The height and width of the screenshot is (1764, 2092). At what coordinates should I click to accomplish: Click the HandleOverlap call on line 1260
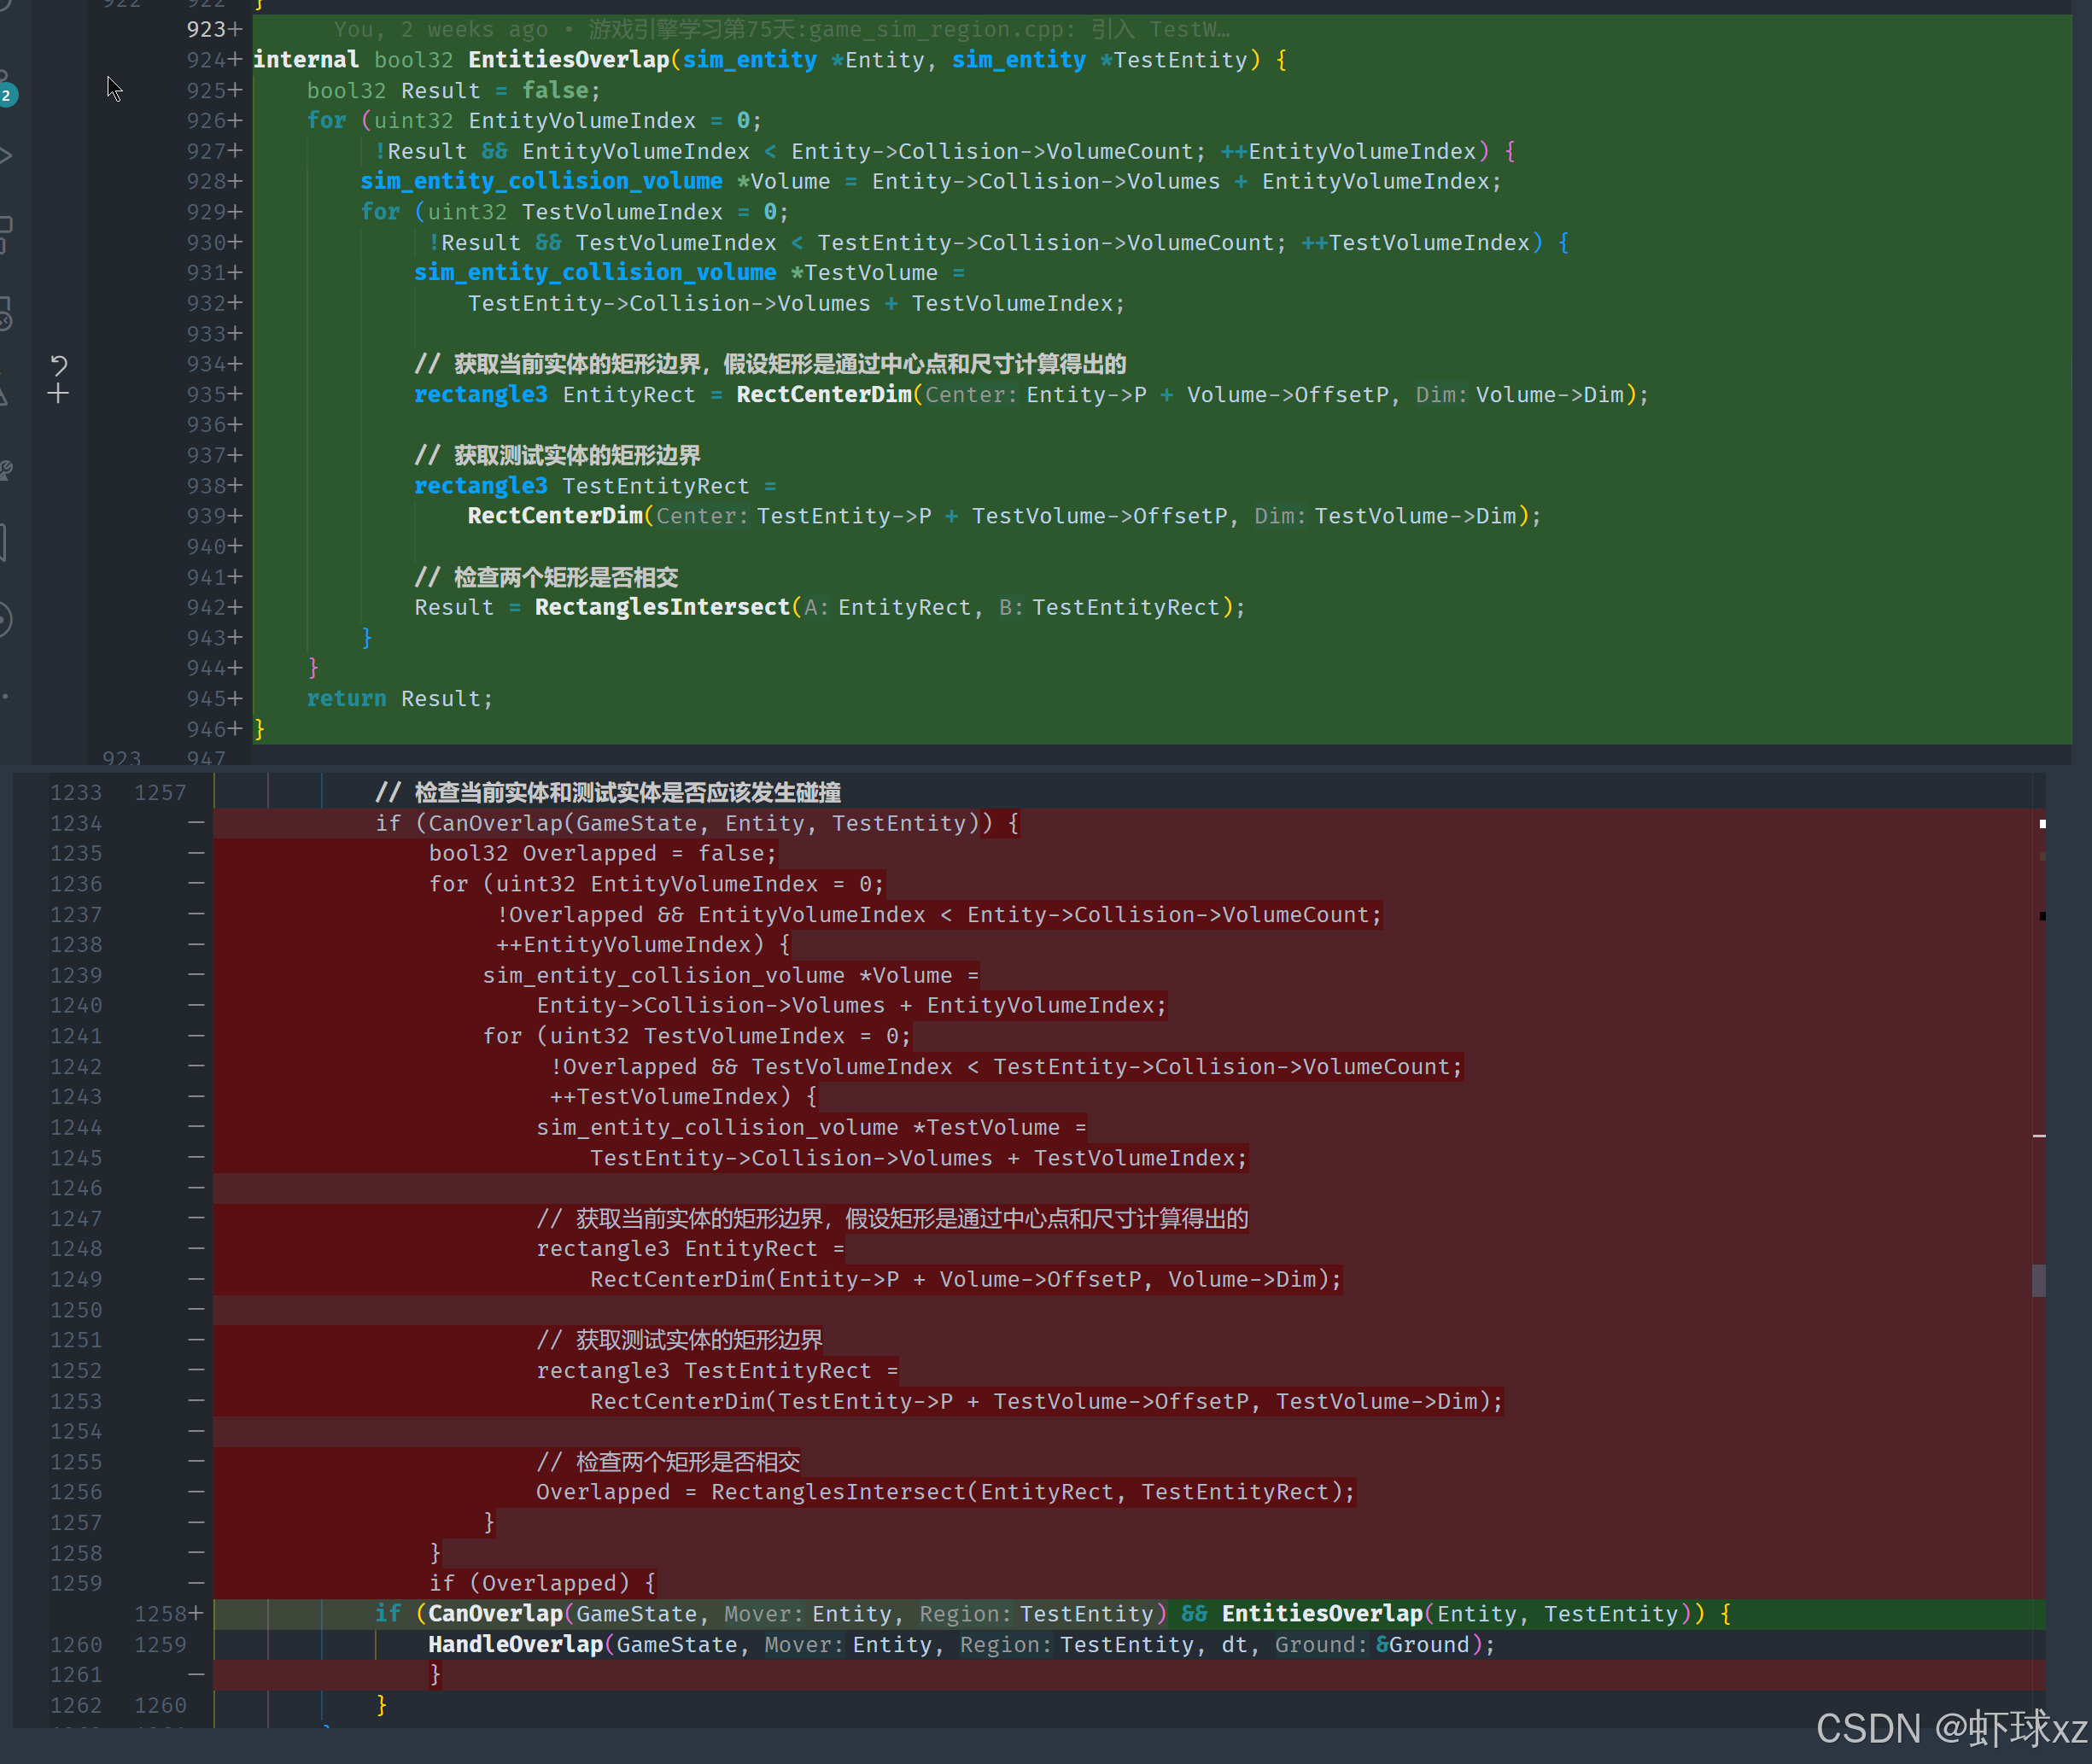point(516,1645)
